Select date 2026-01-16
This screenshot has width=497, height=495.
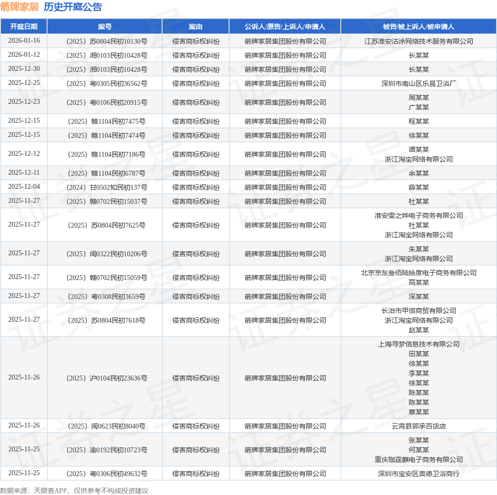point(24,41)
